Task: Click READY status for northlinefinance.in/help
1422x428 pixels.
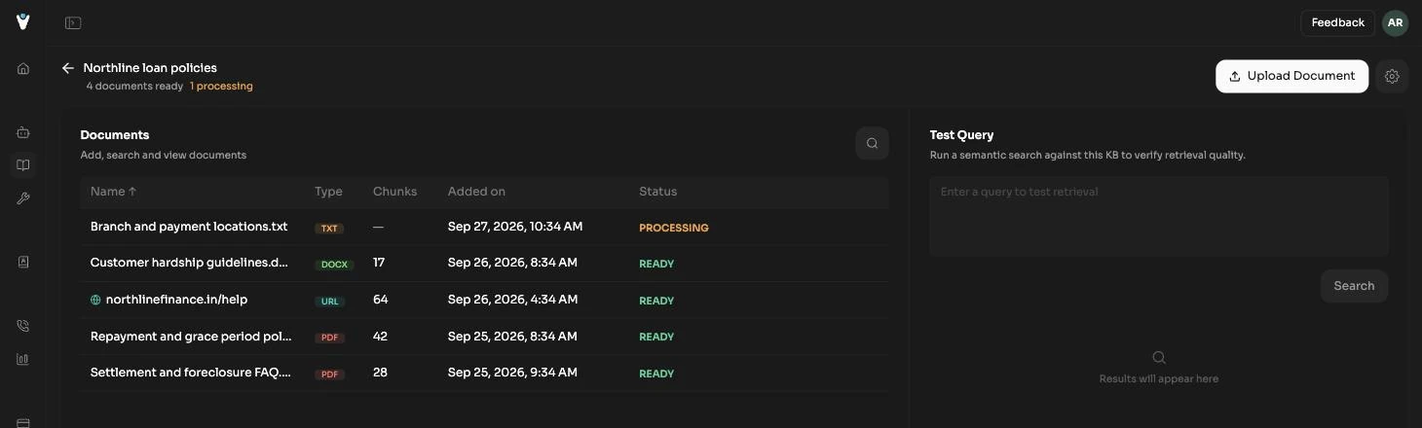Action: point(656,301)
